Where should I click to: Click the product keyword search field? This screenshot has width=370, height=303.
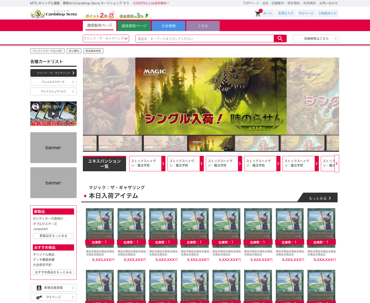tap(205, 39)
